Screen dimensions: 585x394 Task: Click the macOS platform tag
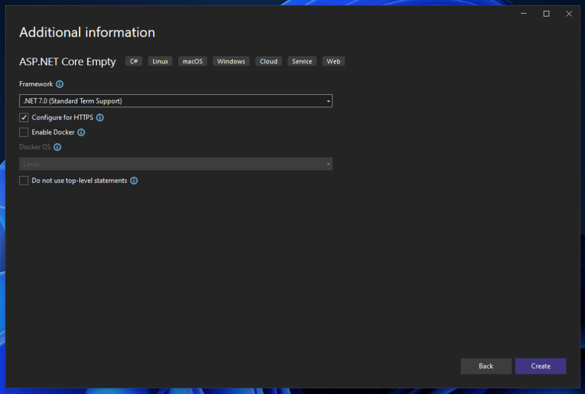(x=193, y=61)
